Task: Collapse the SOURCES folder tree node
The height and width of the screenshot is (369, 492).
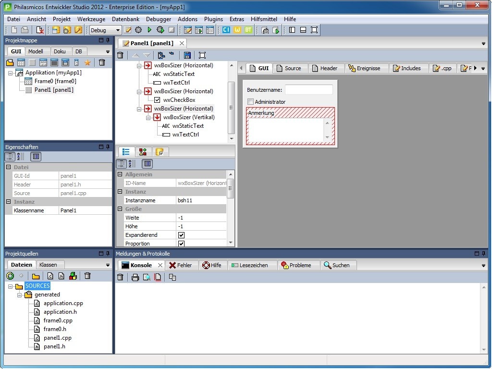Action: click(11, 286)
